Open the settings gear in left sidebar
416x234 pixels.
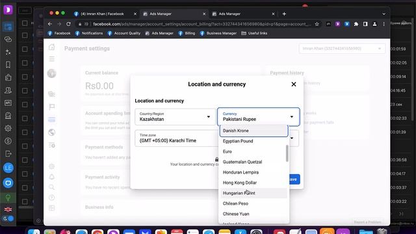[x=8, y=128]
